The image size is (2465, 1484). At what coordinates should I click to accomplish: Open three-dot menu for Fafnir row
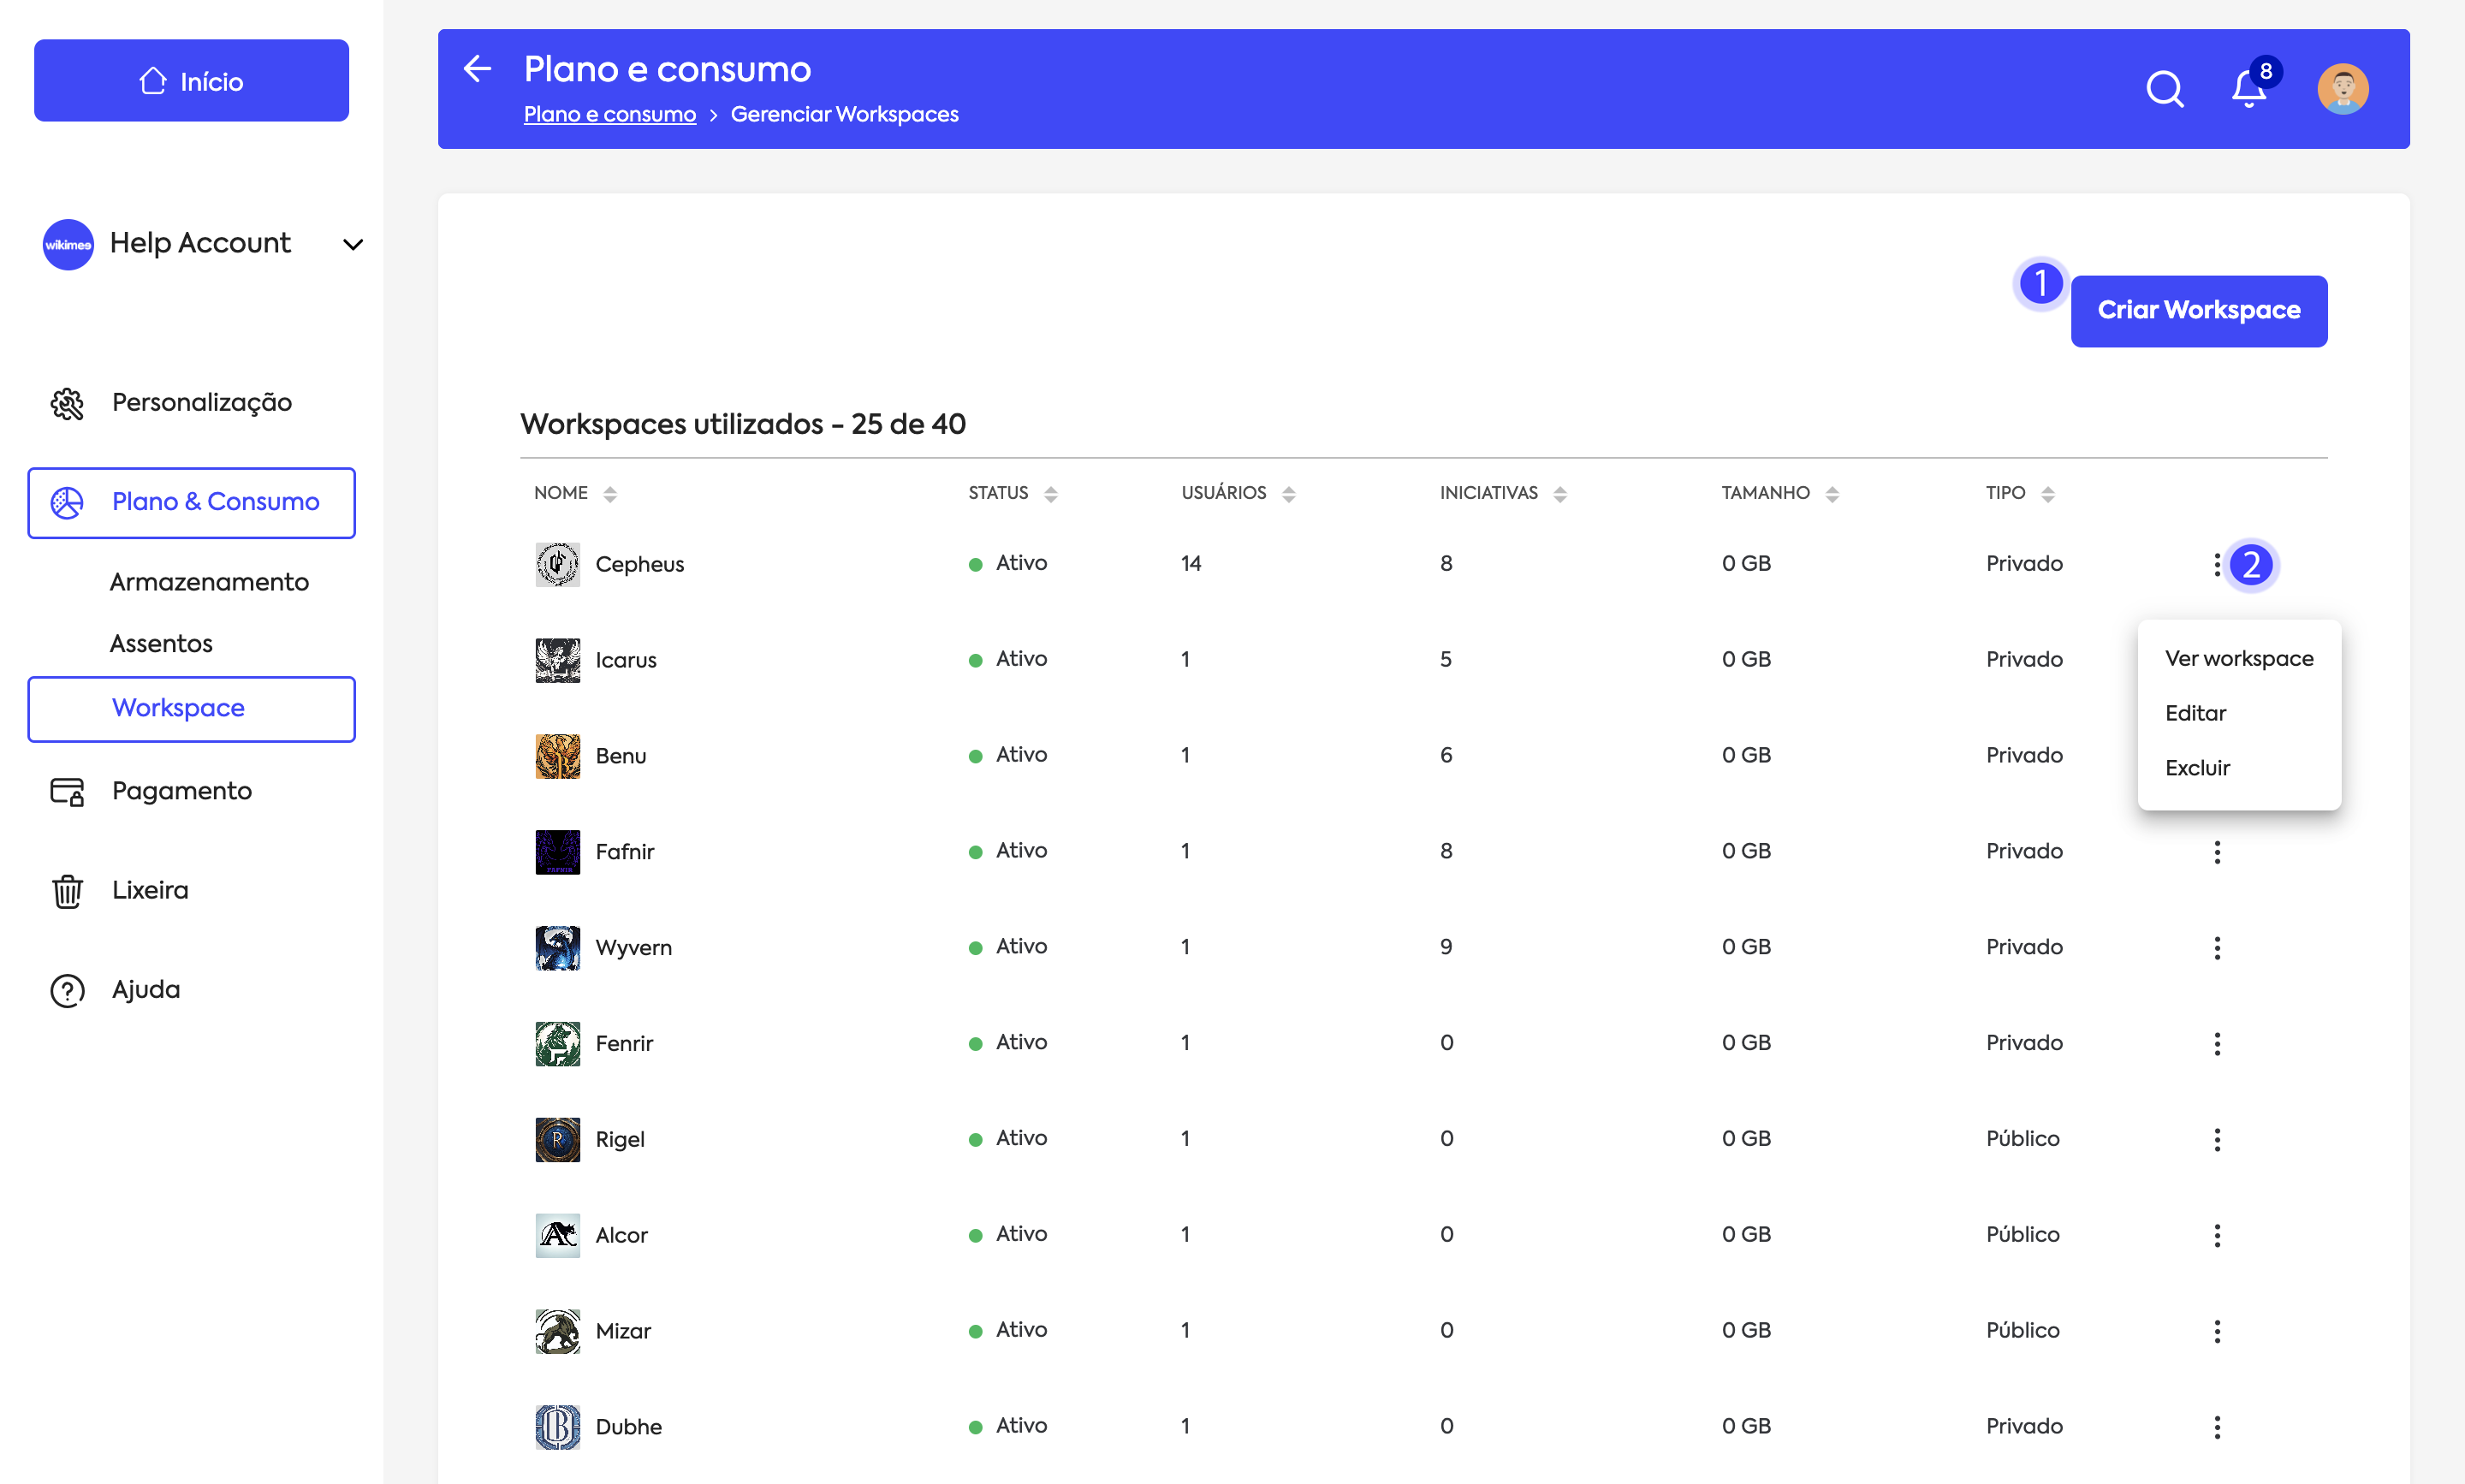[2217, 851]
